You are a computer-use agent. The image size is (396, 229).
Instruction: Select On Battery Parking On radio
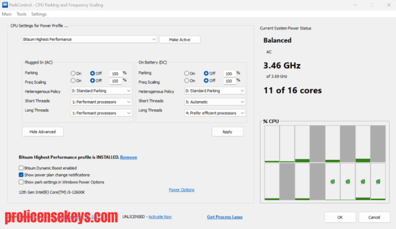(x=187, y=73)
